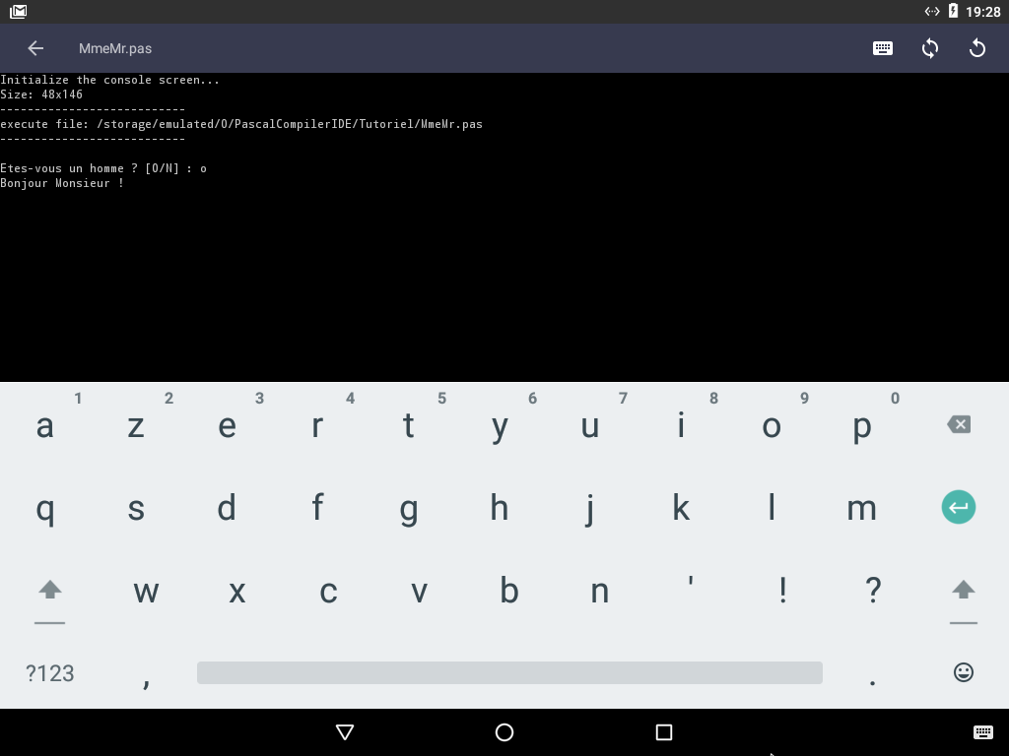Type the letter 'n' key
The height and width of the screenshot is (756, 1009).
(599, 591)
